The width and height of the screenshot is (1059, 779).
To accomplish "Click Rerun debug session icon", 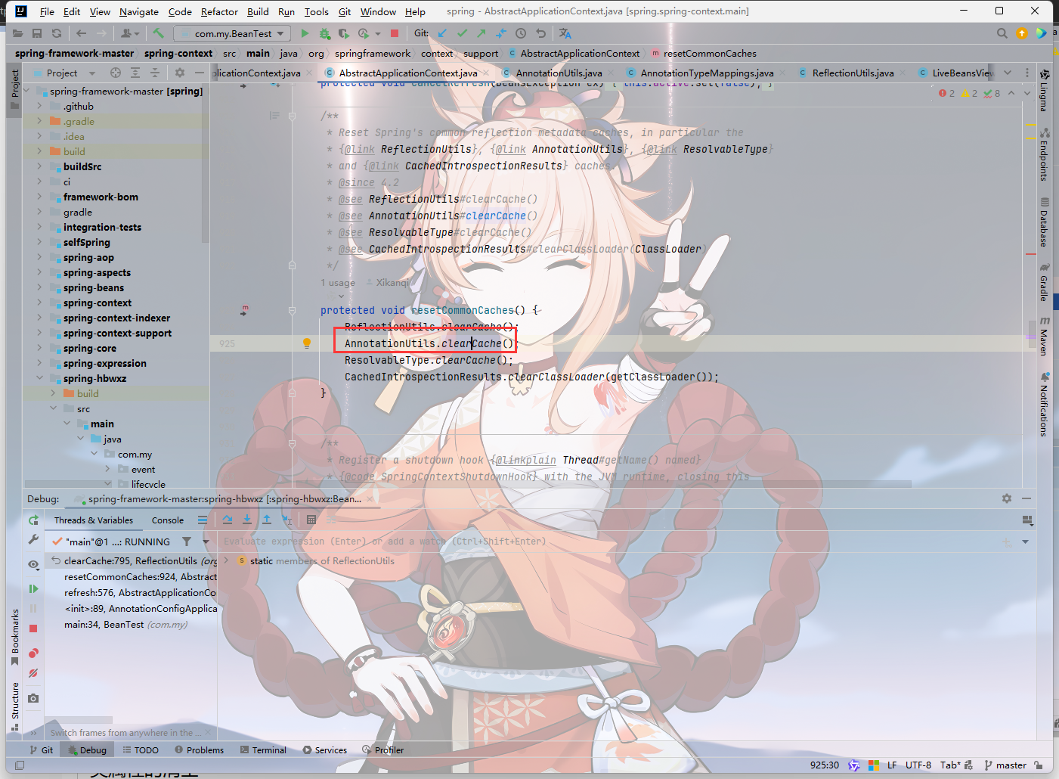I will (33, 520).
